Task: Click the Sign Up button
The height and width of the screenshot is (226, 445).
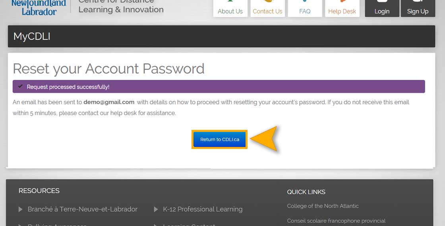Action: pyautogui.click(x=418, y=8)
